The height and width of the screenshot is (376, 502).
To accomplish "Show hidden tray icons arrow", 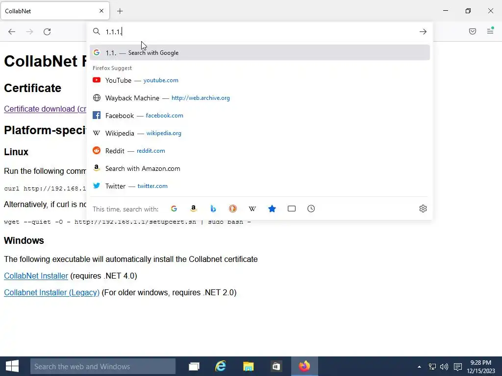I will click(x=420, y=367).
